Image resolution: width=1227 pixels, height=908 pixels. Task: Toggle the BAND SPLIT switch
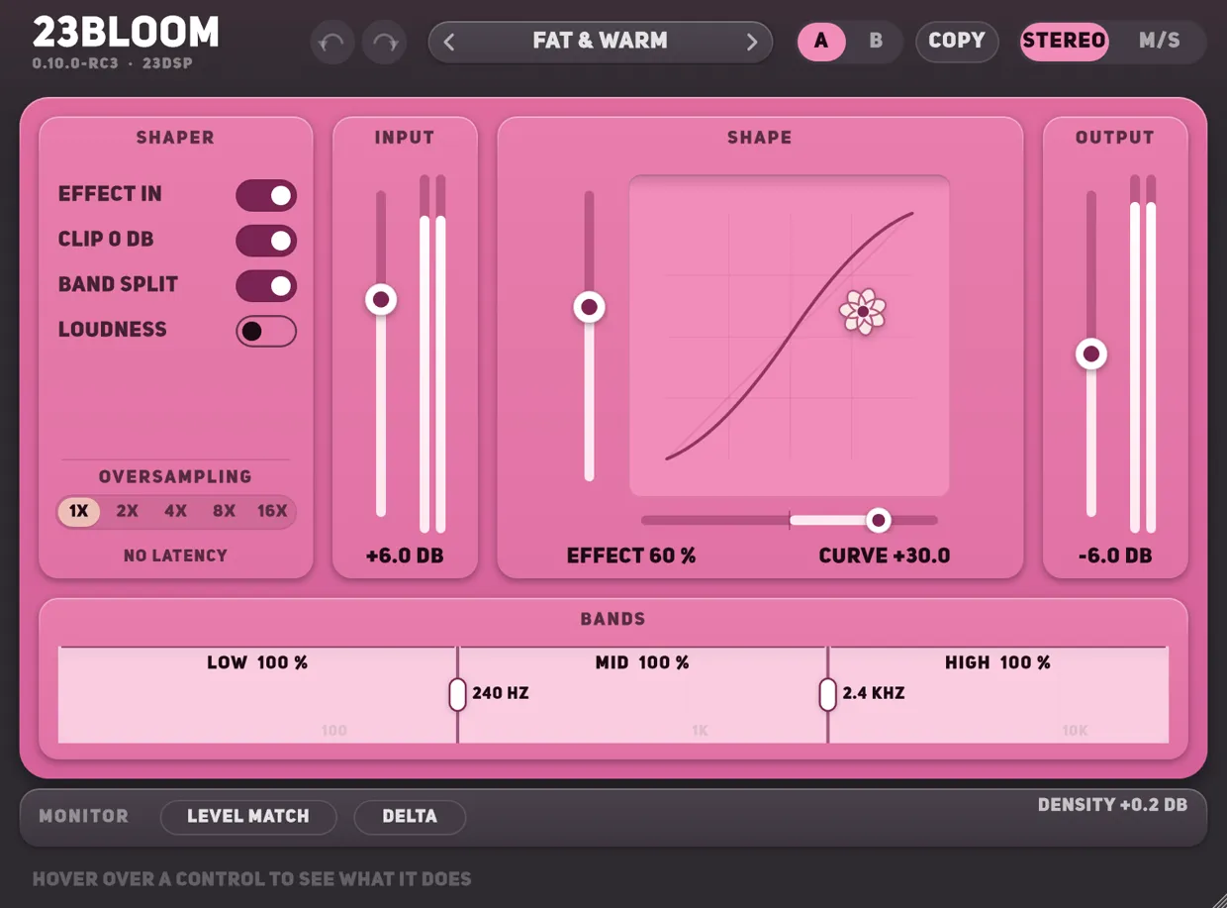[266, 286]
